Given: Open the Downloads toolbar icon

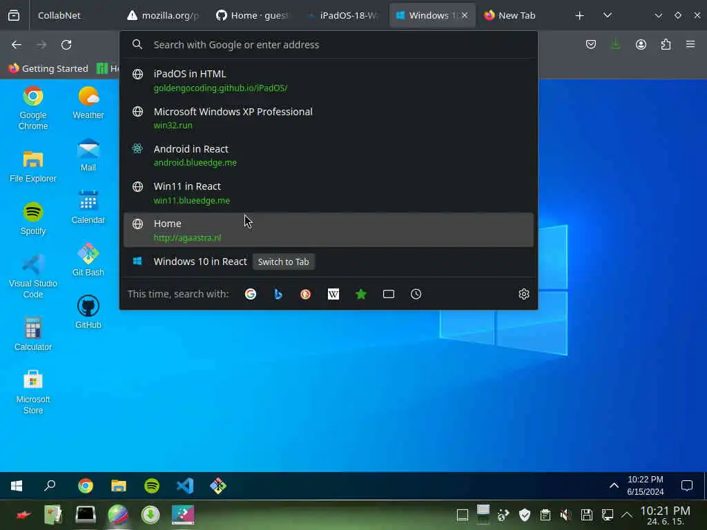Looking at the screenshot, I should tap(615, 45).
